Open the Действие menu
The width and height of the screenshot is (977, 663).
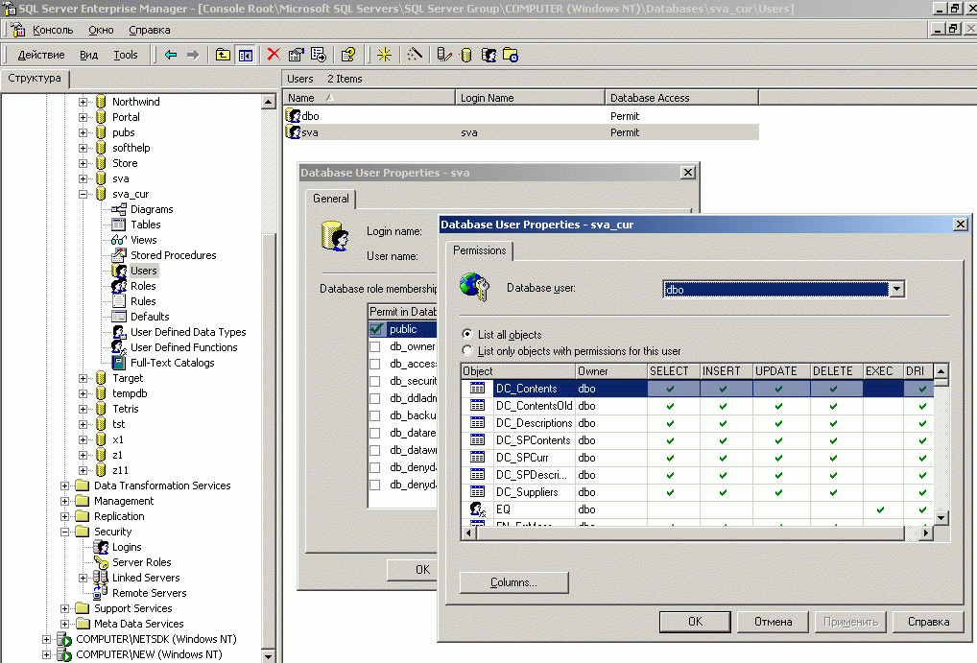click(41, 55)
